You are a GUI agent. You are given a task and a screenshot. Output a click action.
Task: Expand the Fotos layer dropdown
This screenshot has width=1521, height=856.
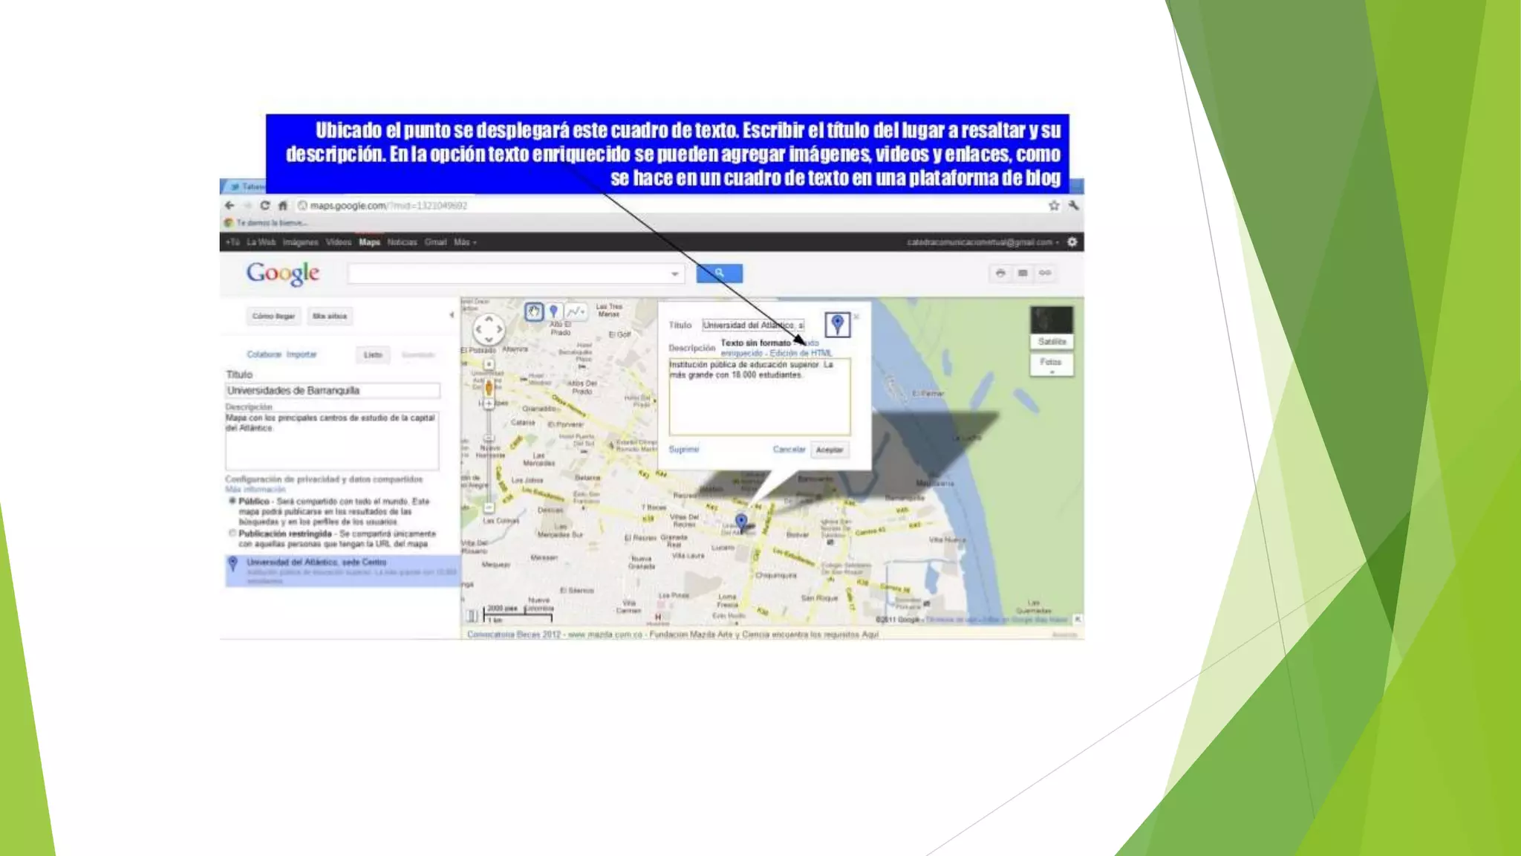[1051, 364]
